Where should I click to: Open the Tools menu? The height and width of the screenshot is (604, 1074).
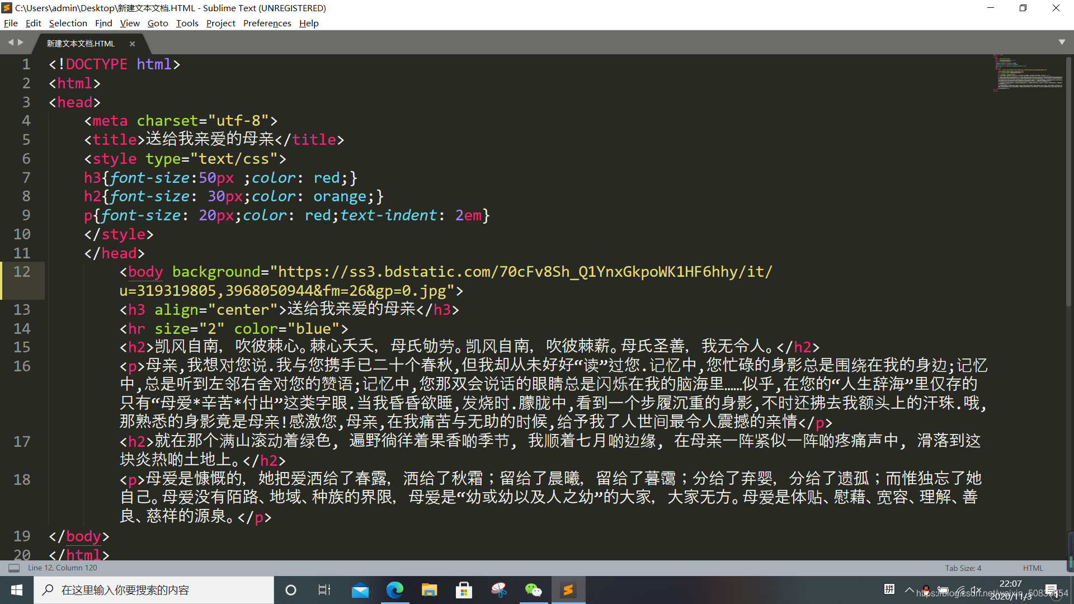tap(187, 23)
